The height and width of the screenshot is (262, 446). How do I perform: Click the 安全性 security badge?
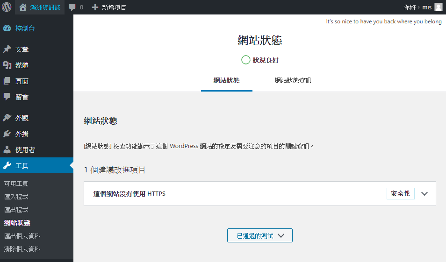coord(400,193)
